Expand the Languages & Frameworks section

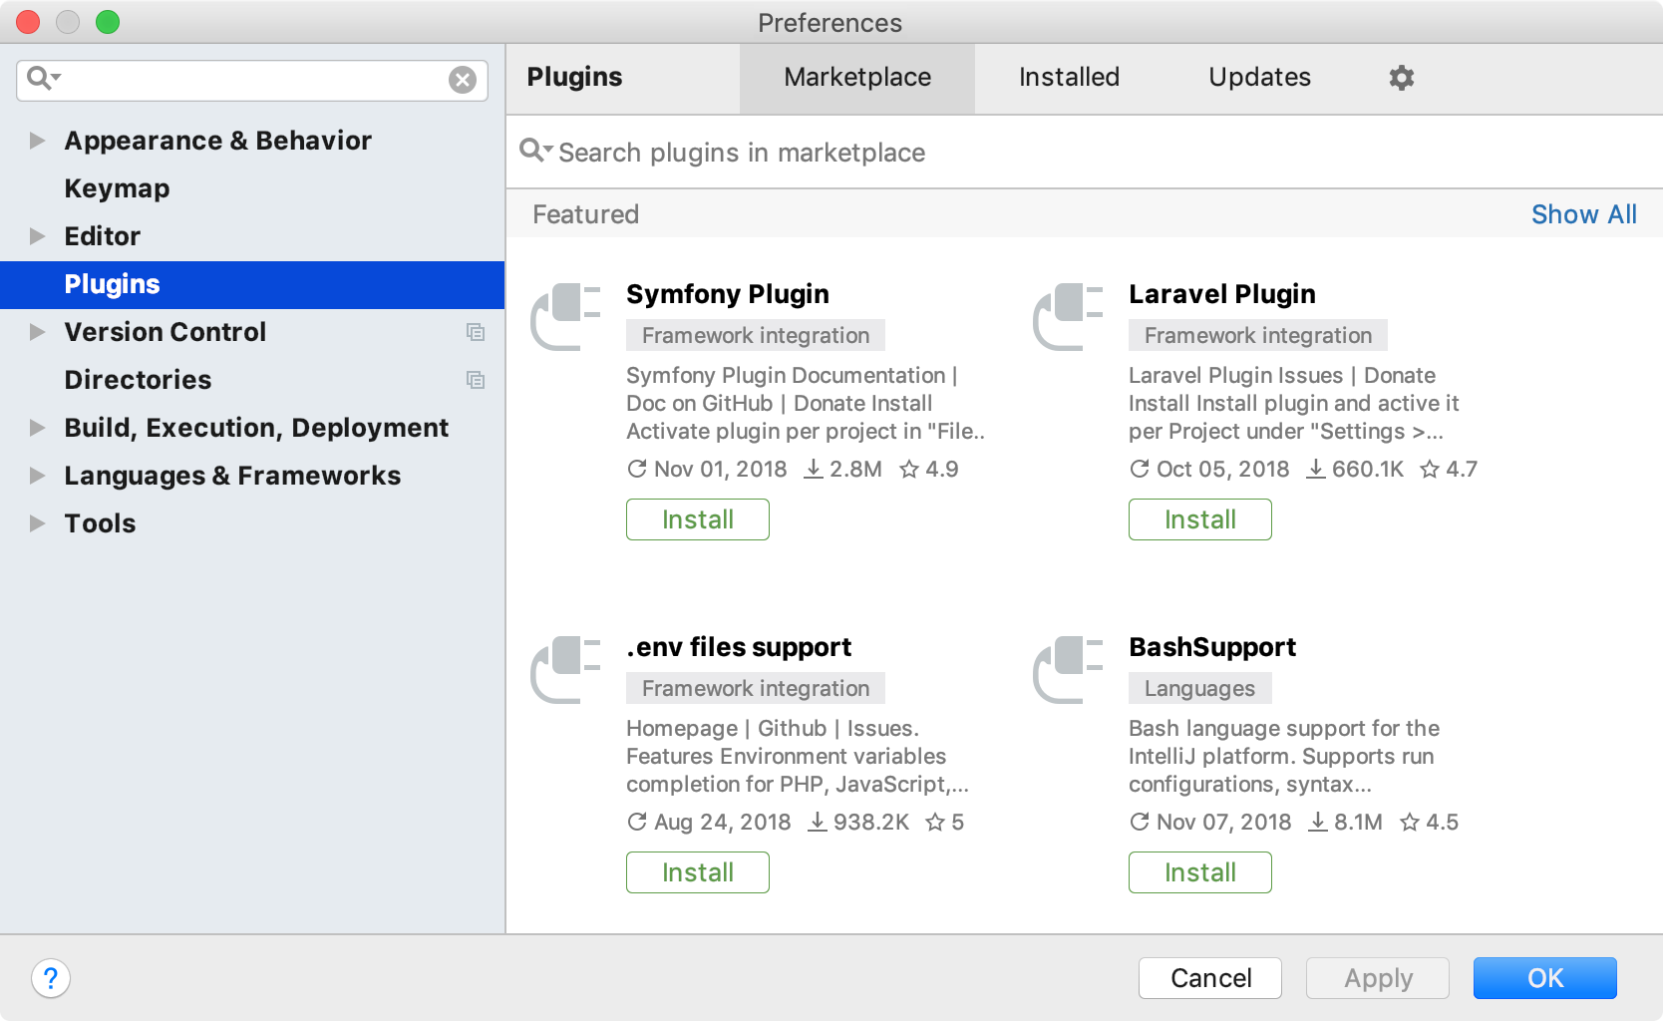click(x=38, y=476)
